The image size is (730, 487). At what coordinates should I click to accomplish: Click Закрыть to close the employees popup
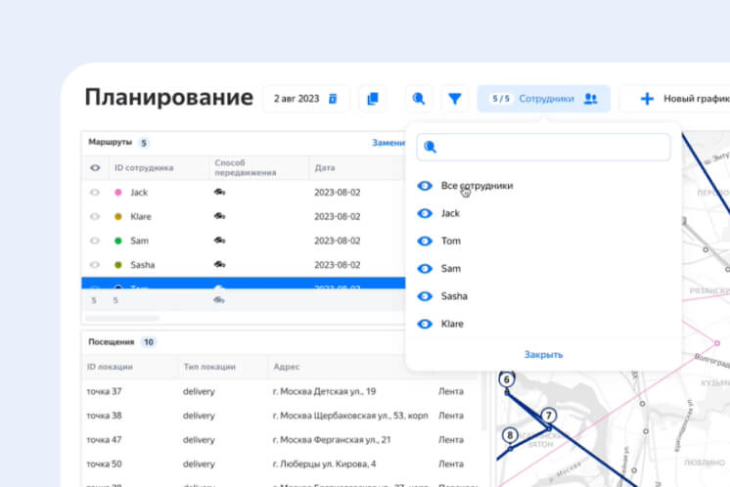543,354
